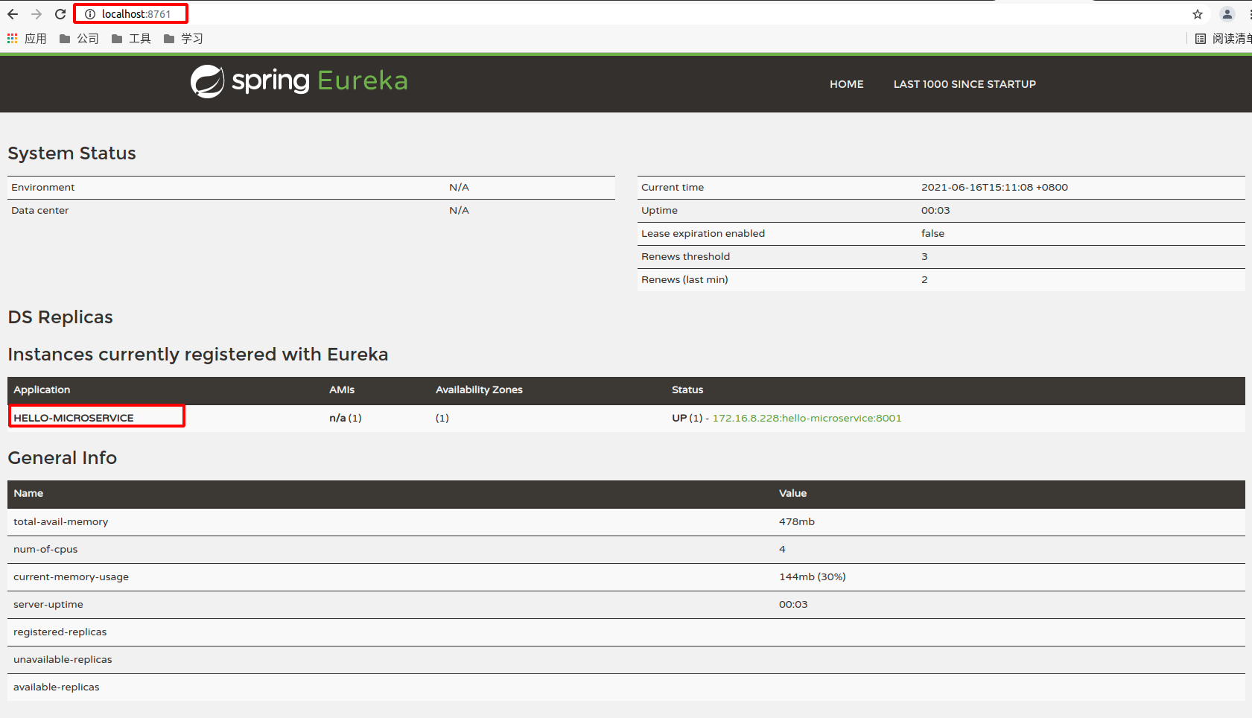Select the Renews (last min) label

[684, 279]
